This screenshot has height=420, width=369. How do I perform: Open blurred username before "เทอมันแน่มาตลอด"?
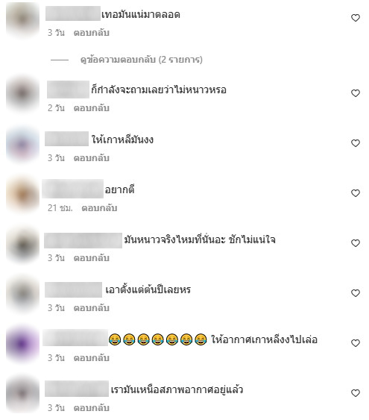(73, 13)
